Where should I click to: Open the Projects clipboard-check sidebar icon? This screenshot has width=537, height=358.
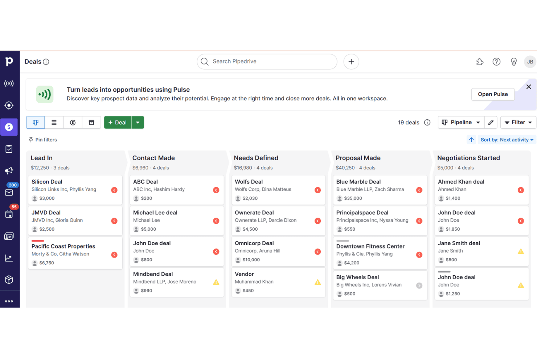point(9,149)
